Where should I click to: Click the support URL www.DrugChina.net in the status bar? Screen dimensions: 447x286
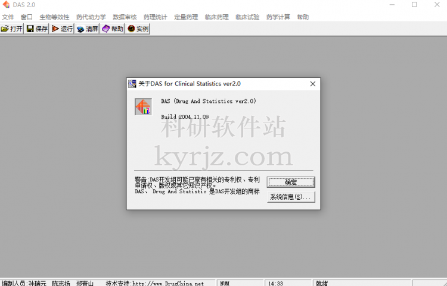[168, 284]
